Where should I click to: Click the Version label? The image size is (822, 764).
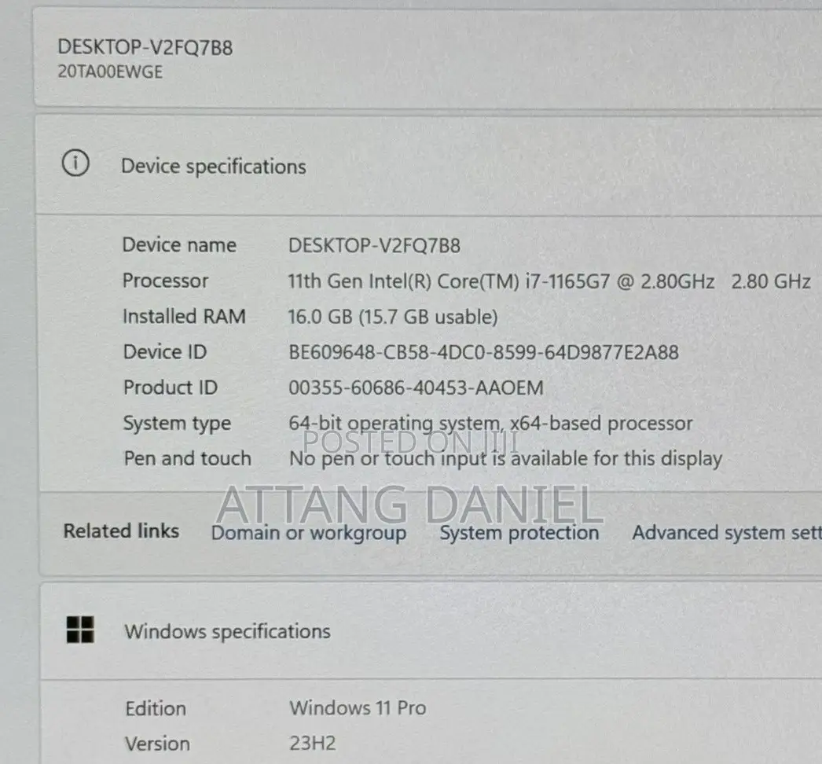coord(157,744)
